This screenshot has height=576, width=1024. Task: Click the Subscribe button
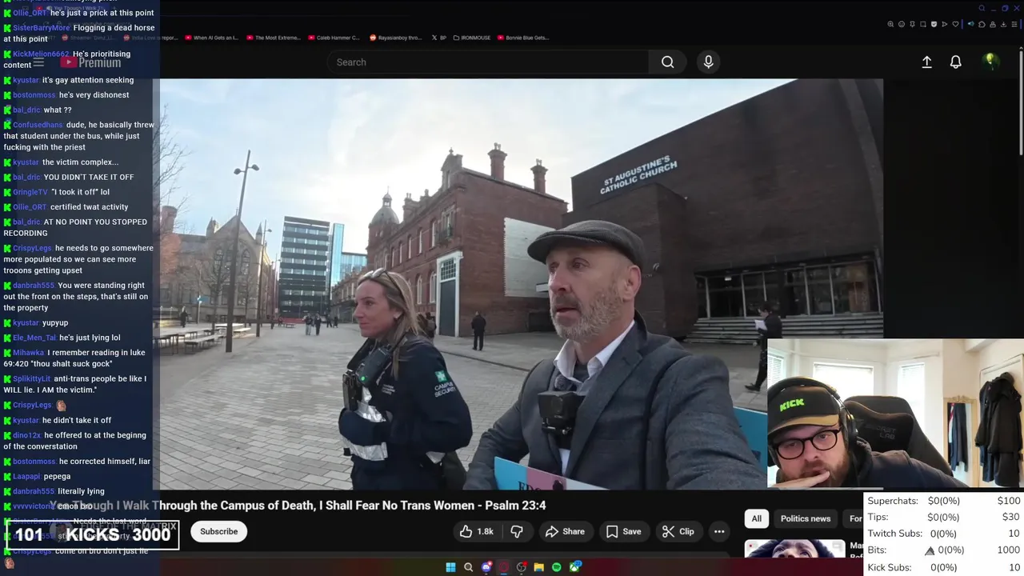pyautogui.click(x=218, y=531)
